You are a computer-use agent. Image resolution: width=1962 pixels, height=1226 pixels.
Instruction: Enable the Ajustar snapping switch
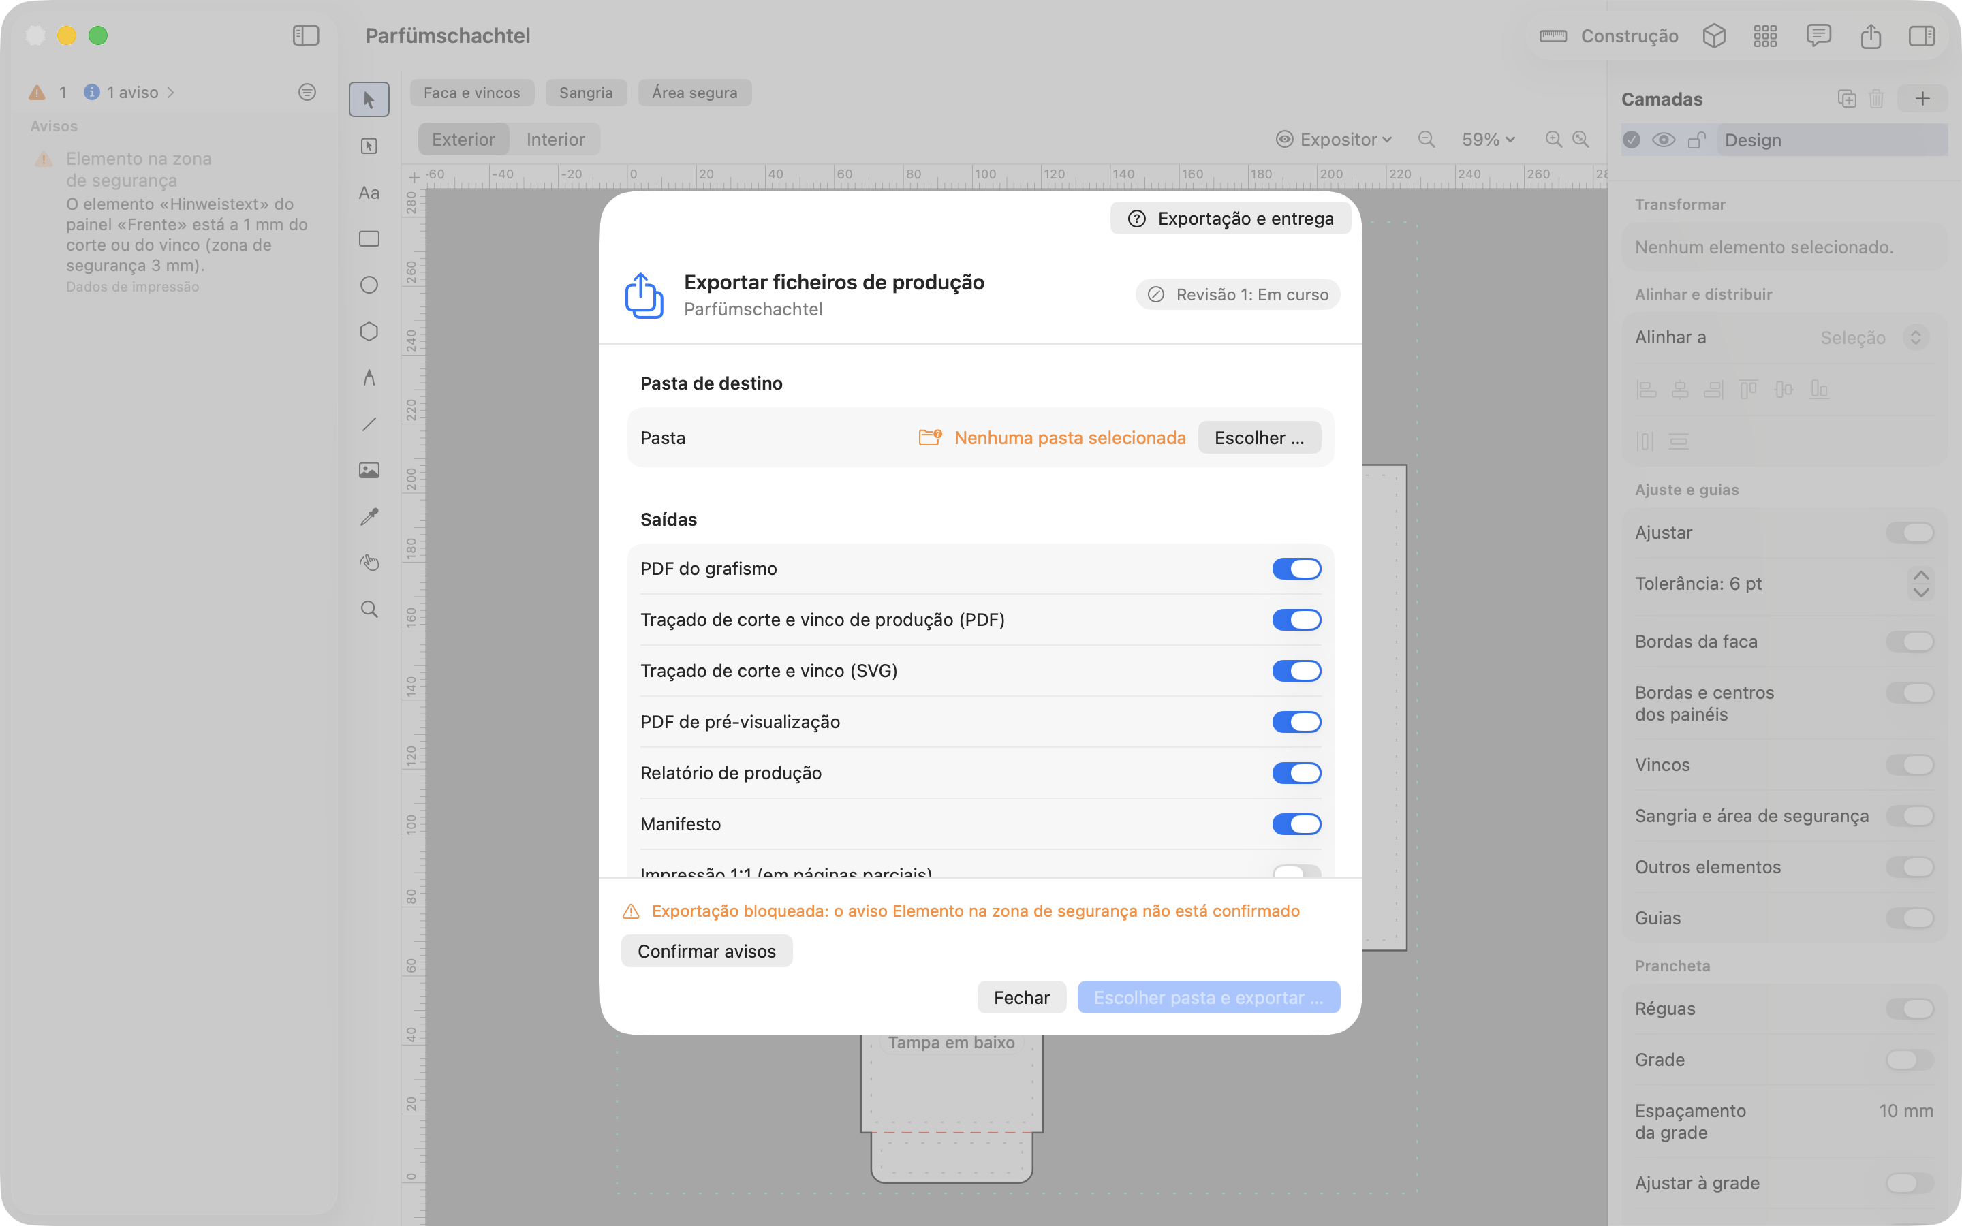point(1910,533)
